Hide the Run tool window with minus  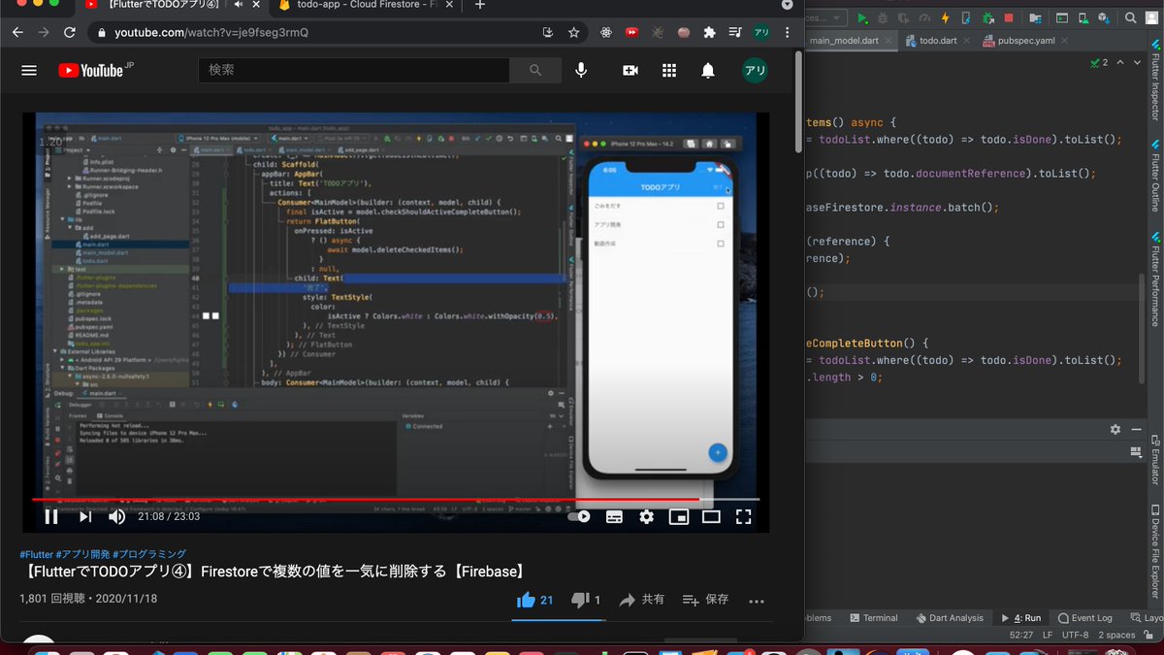click(1136, 429)
